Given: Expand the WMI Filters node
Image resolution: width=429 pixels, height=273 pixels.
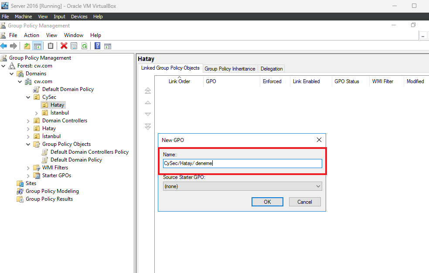Looking at the screenshot, I should pyautogui.click(x=28, y=168).
